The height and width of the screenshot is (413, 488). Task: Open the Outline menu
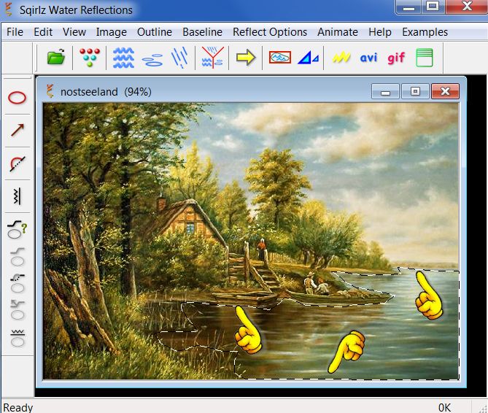coord(155,32)
